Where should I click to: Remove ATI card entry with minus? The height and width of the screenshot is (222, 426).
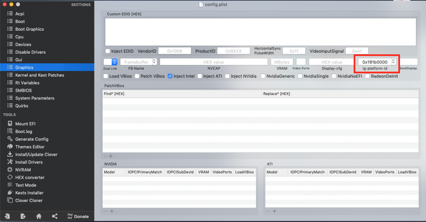268,211
